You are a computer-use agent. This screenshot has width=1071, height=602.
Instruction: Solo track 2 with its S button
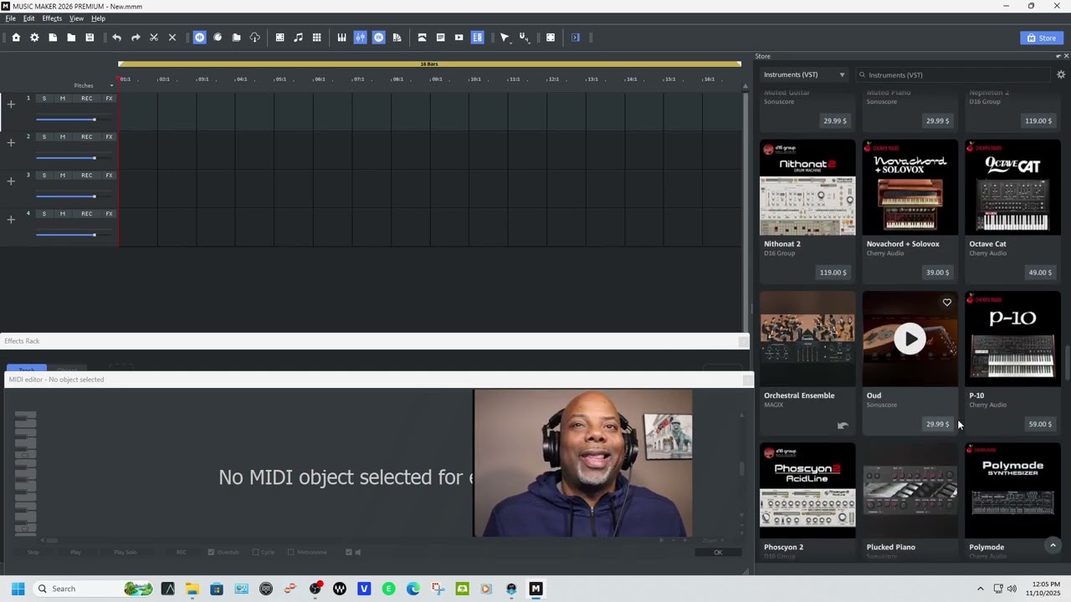click(x=44, y=137)
